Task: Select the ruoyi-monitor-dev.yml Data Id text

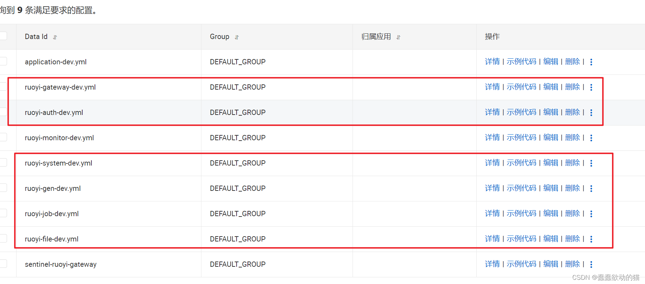Action: [59, 138]
